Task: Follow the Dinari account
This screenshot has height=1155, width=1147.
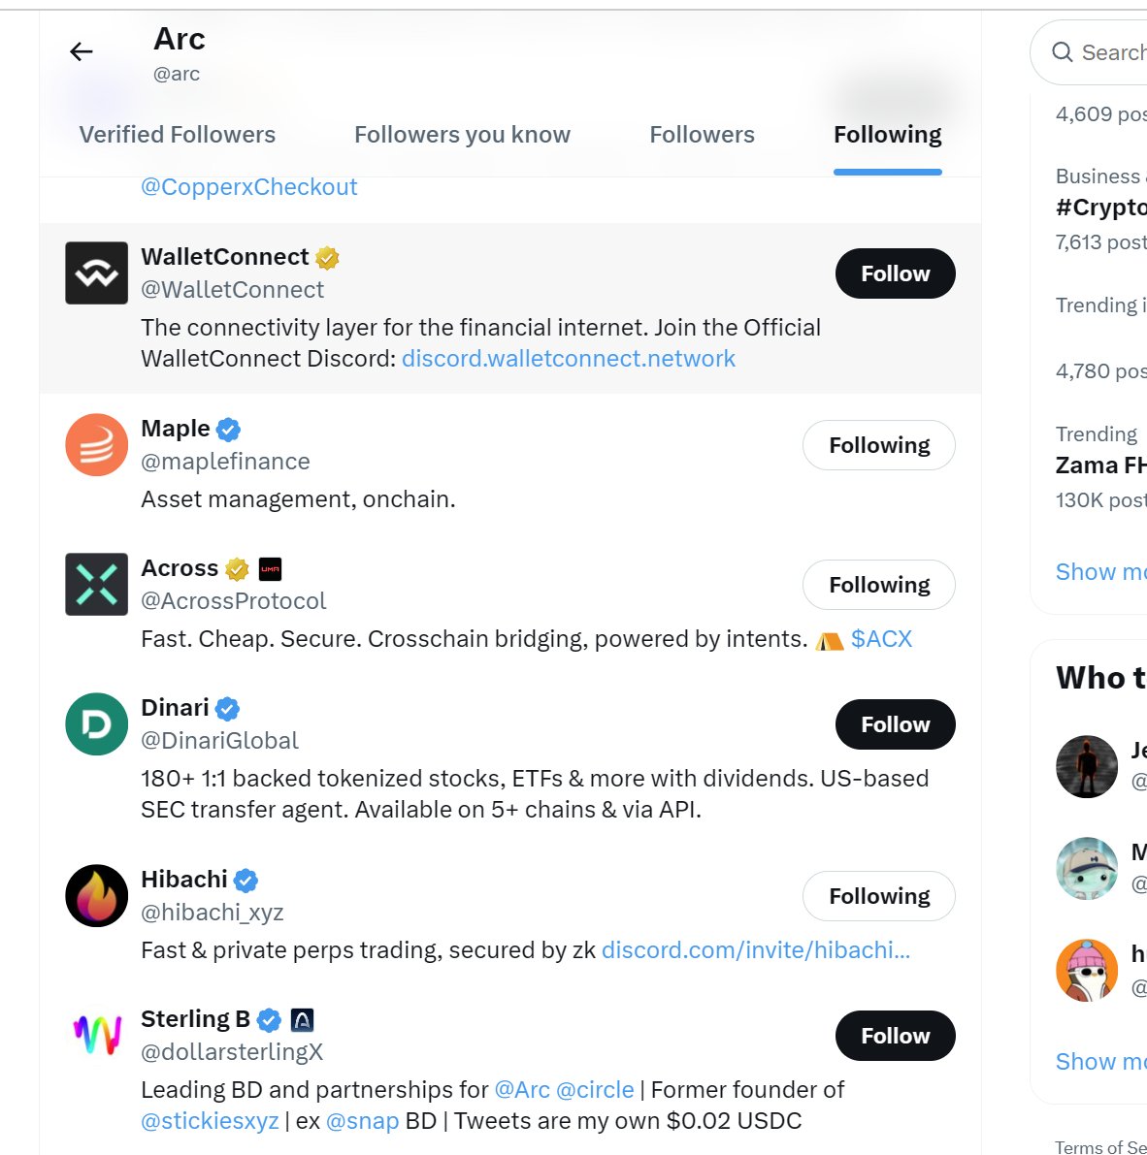Action: tap(895, 724)
